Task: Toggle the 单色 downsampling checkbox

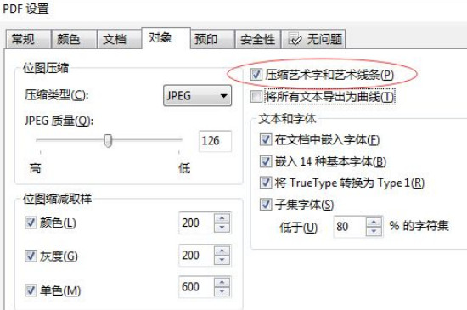Action: pos(31,290)
